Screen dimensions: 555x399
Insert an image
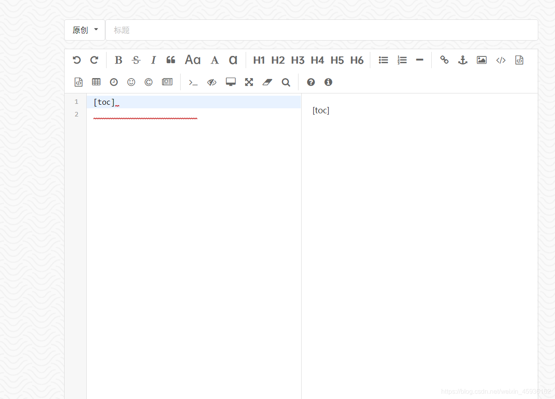pyautogui.click(x=482, y=60)
